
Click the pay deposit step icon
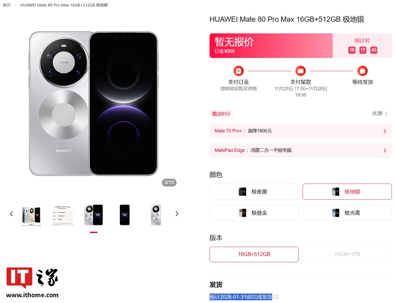[x=238, y=71]
